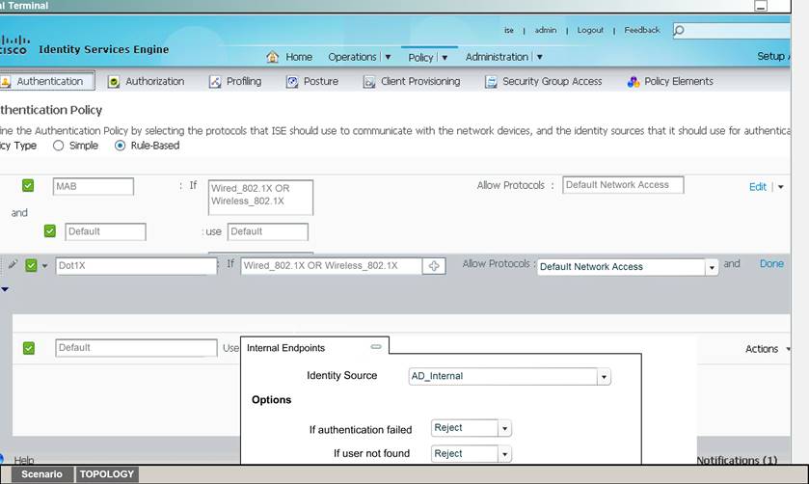Expand the 'If authentication failed' Reject dropdown
The height and width of the screenshot is (484, 809).
point(504,428)
